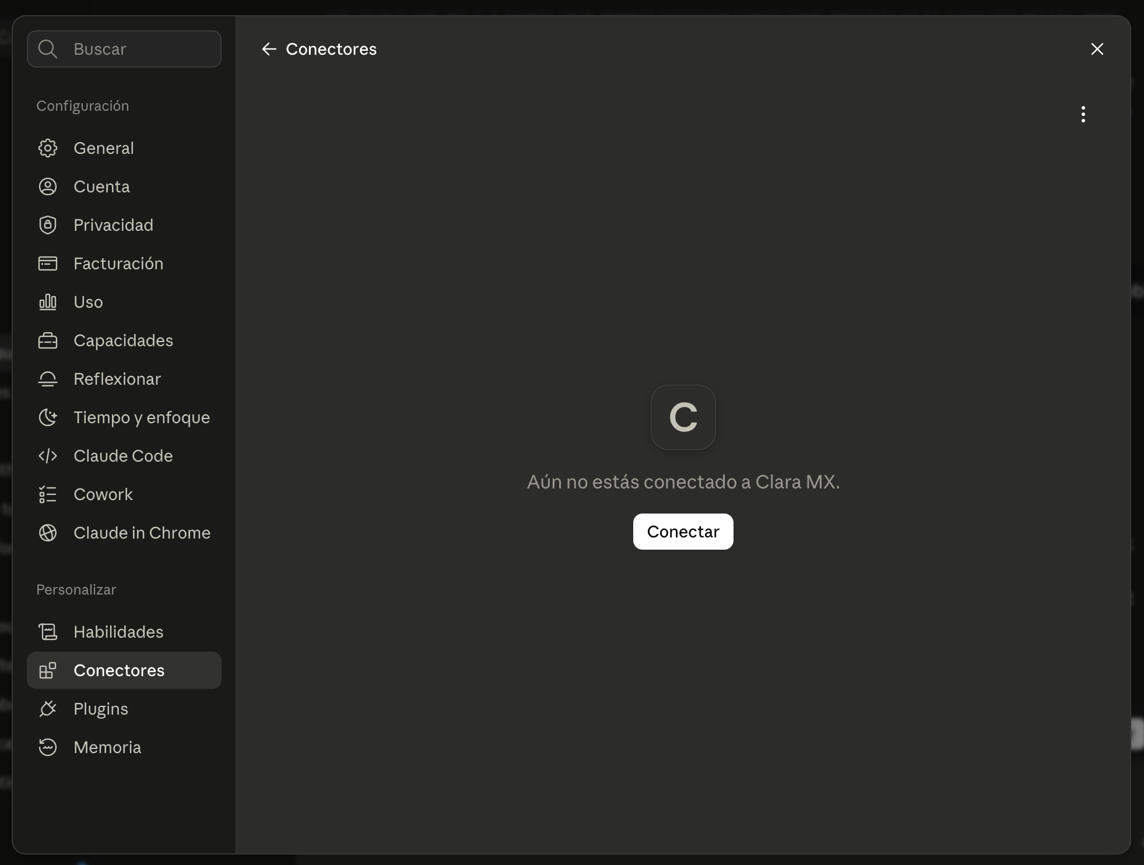
Task: Click the Conectores back header title
Action: (331, 49)
